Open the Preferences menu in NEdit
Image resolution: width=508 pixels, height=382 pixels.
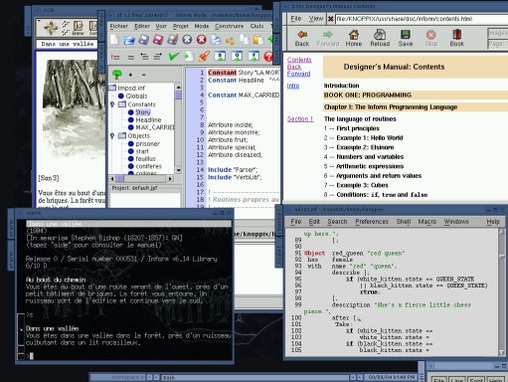[372, 222]
